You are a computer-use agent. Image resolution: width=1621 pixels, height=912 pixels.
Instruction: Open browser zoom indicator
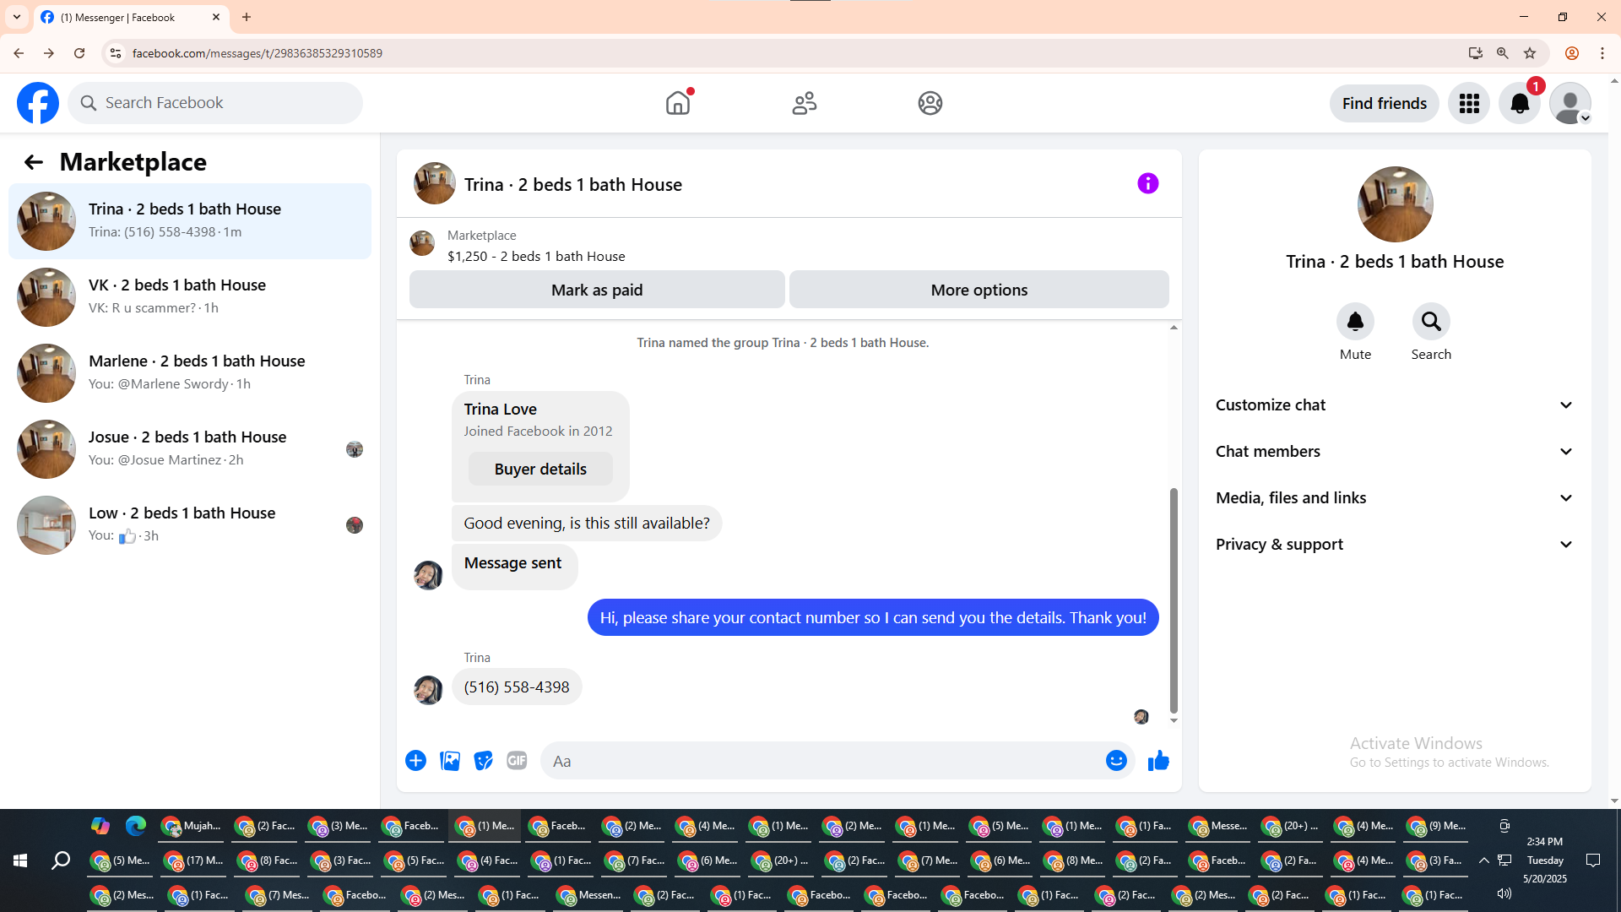click(x=1503, y=53)
